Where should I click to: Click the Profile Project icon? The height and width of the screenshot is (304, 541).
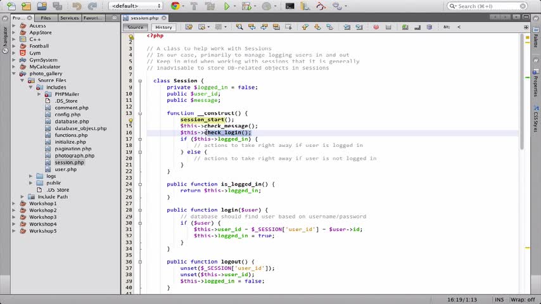[x=266, y=6]
